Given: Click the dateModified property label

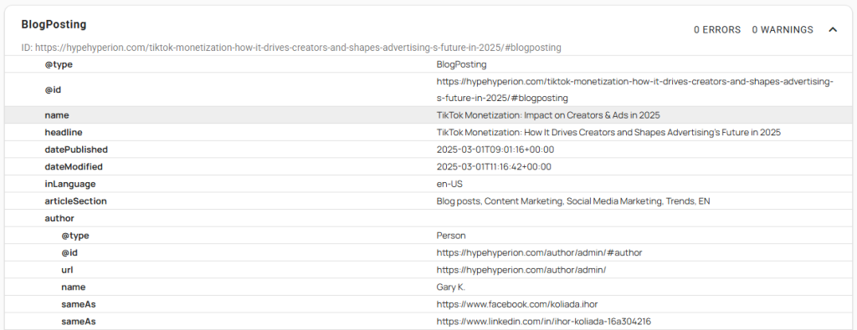Looking at the screenshot, I should click(74, 166).
